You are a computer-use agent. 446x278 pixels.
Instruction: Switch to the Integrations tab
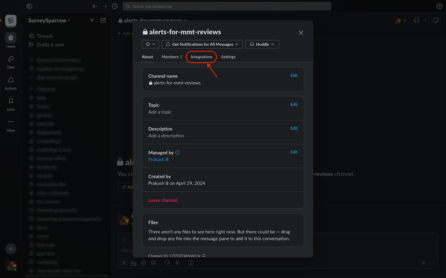[202, 57]
